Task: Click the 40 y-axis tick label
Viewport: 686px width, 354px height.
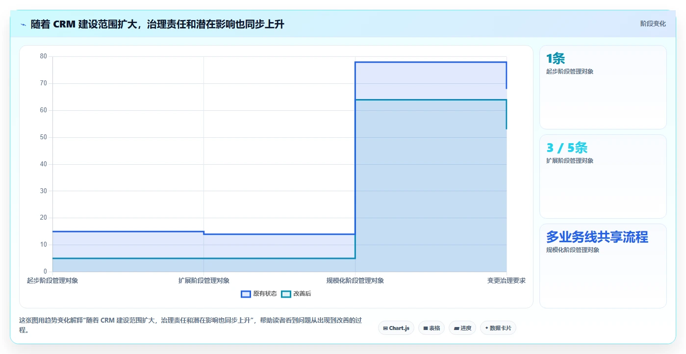Action: pos(44,164)
